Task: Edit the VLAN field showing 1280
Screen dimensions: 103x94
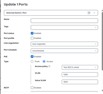Action: [80, 75]
